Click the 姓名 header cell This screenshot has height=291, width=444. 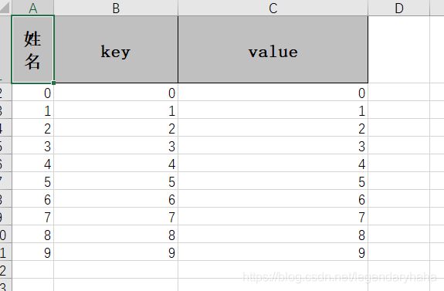coord(33,49)
